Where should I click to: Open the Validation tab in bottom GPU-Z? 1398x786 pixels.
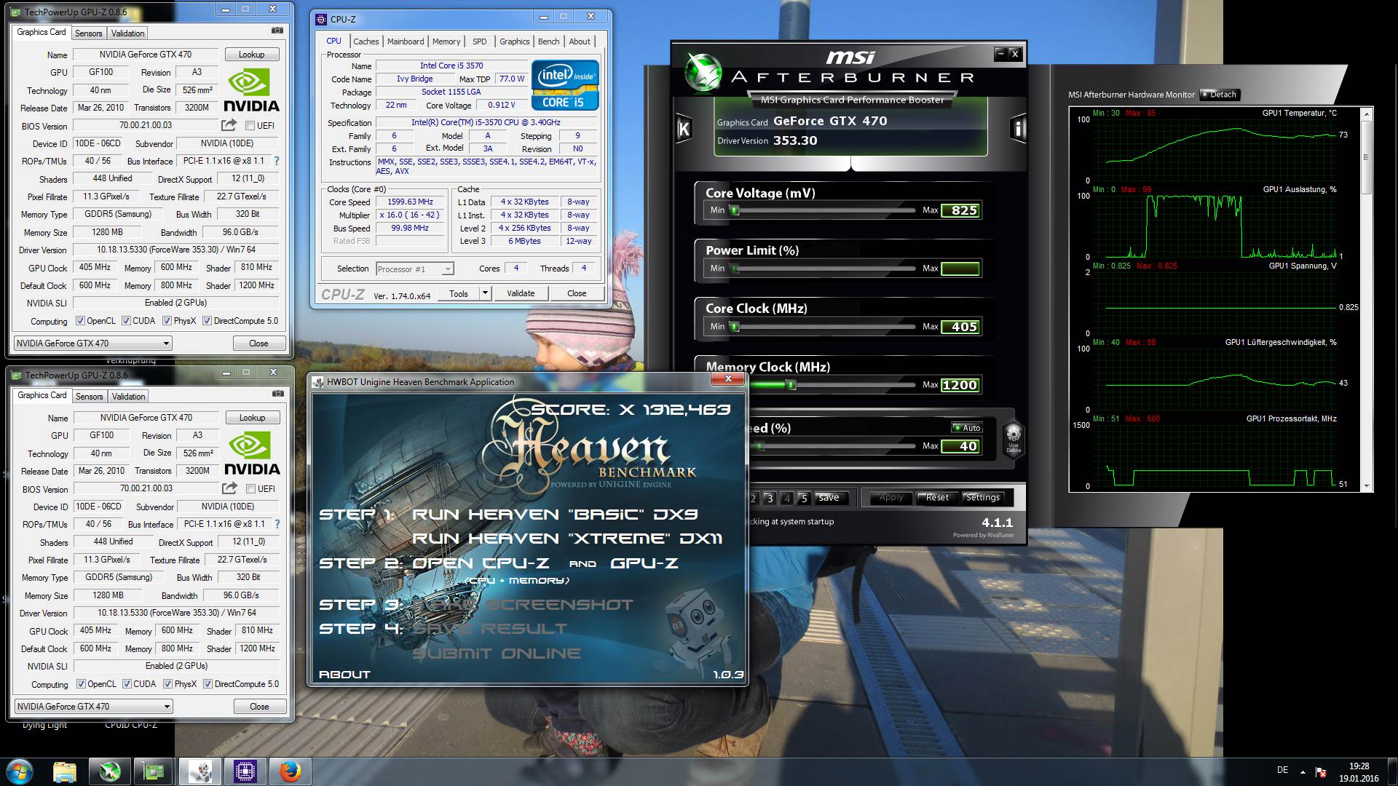point(129,397)
